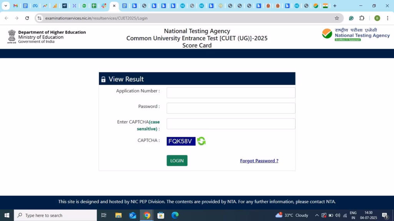Image resolution: width=394 pixels, height=221 pixels.
Task: Close the current active tab
Action: click(114, 6)
